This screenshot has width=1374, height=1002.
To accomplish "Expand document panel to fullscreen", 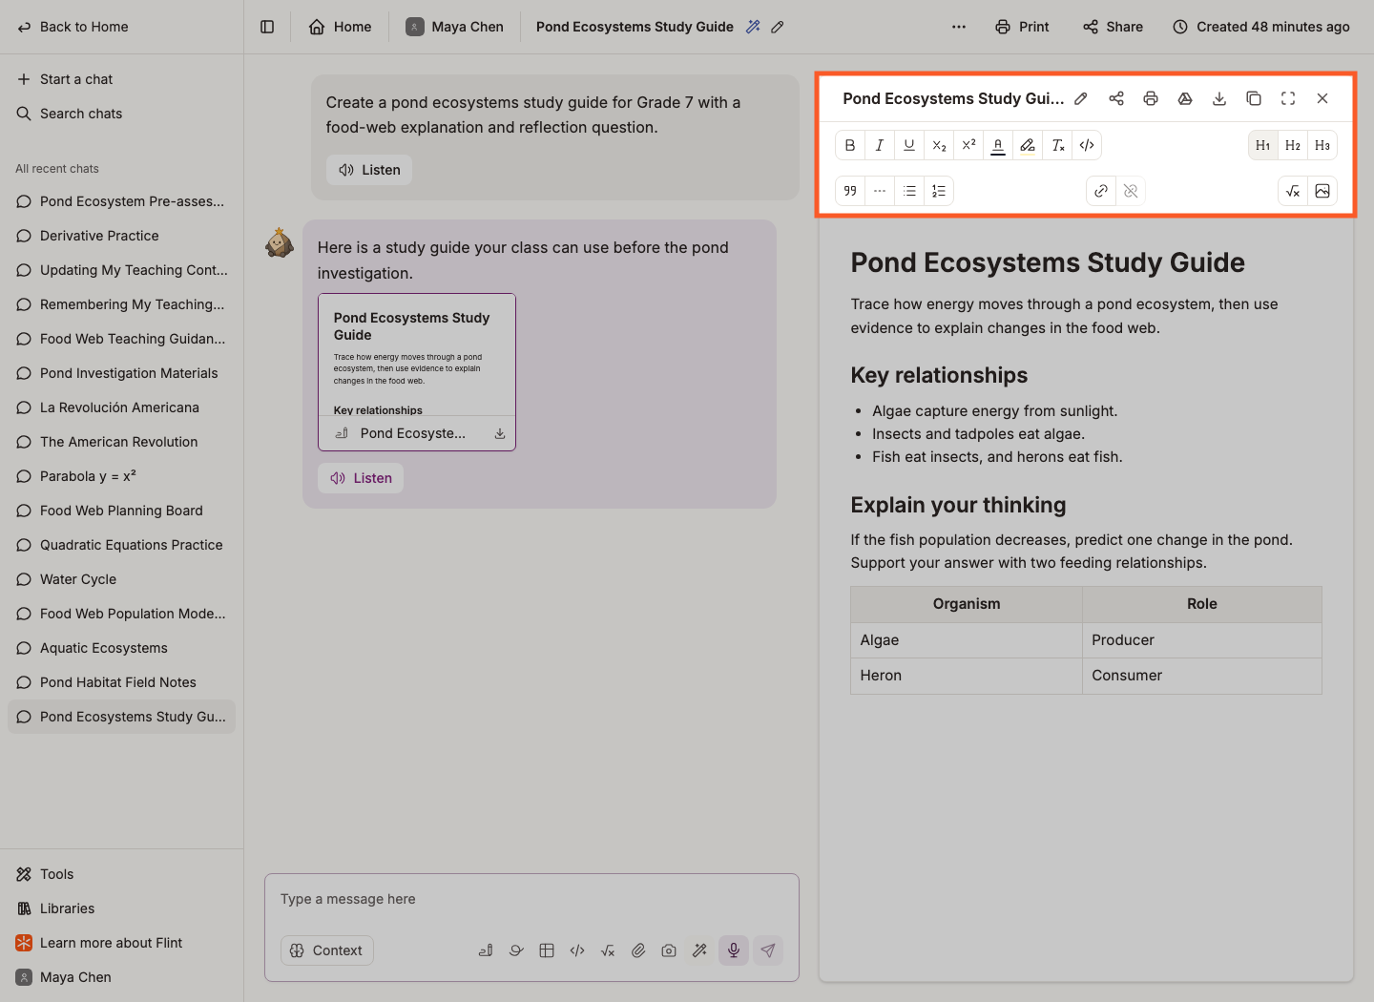I will (1288, 98).
